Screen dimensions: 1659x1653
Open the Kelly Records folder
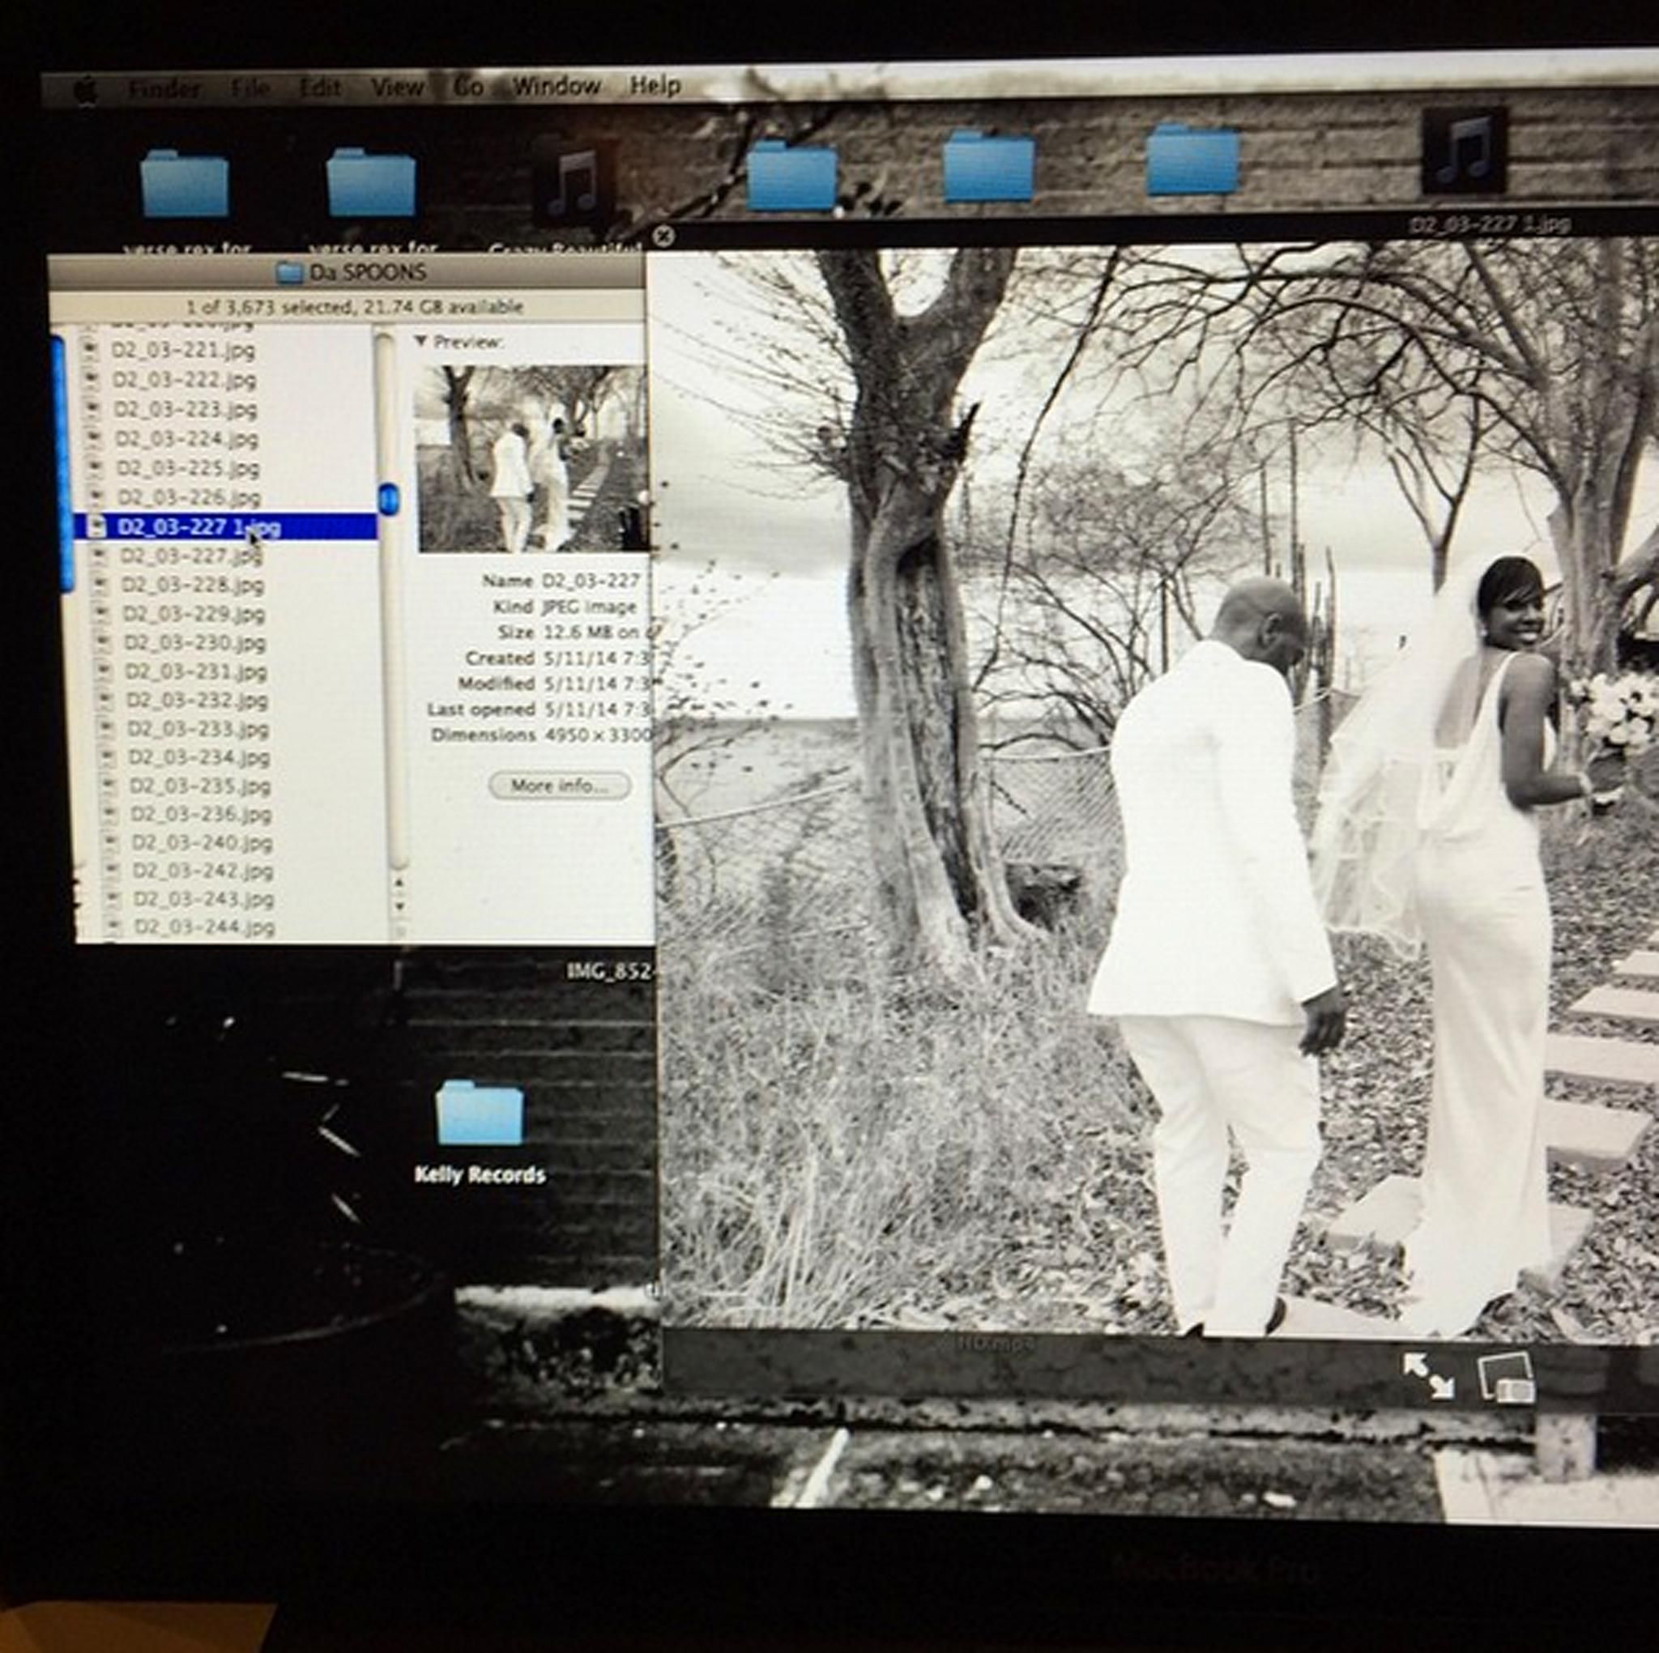(480, 1114)
